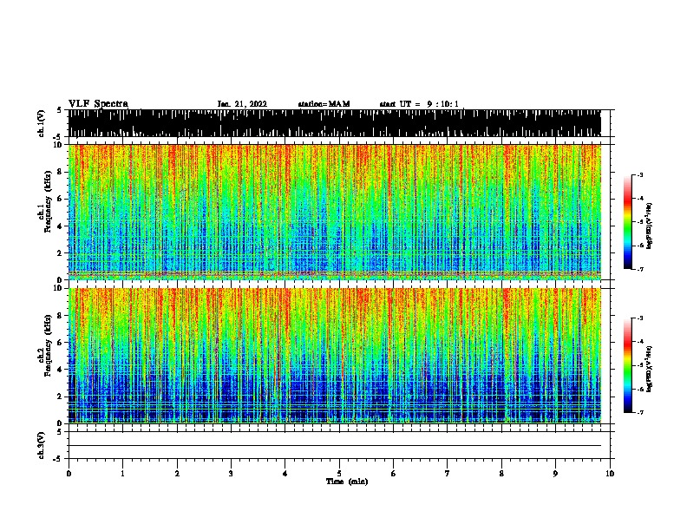Click inside the ch.1 waveform panel
The height and width of the screenshot is (531, 687).
coord(339,123)
